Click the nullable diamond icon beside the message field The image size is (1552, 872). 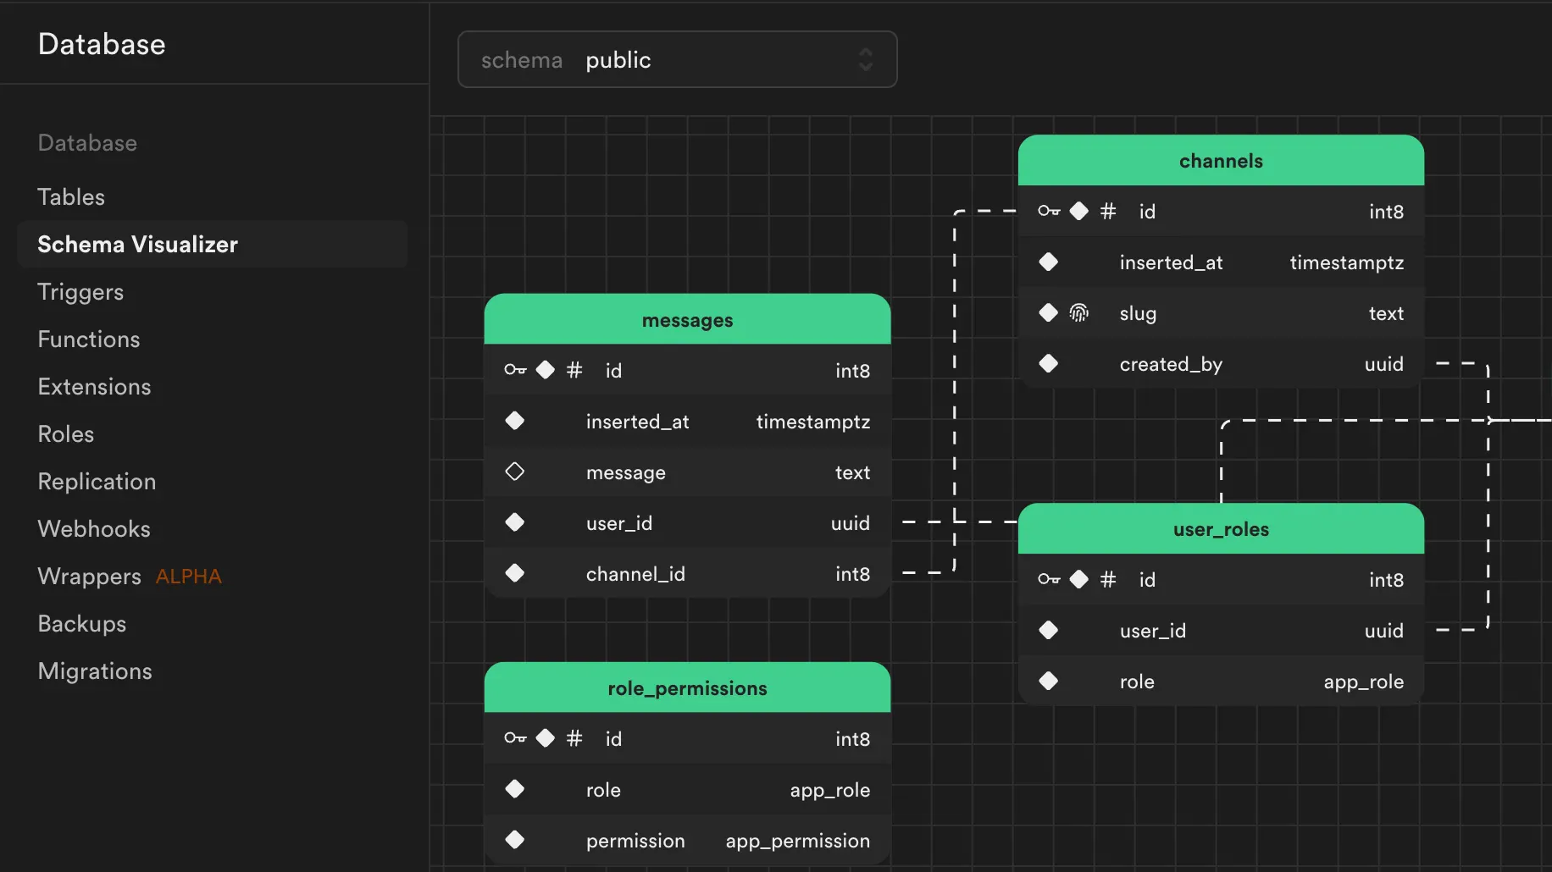pos(515,472)
